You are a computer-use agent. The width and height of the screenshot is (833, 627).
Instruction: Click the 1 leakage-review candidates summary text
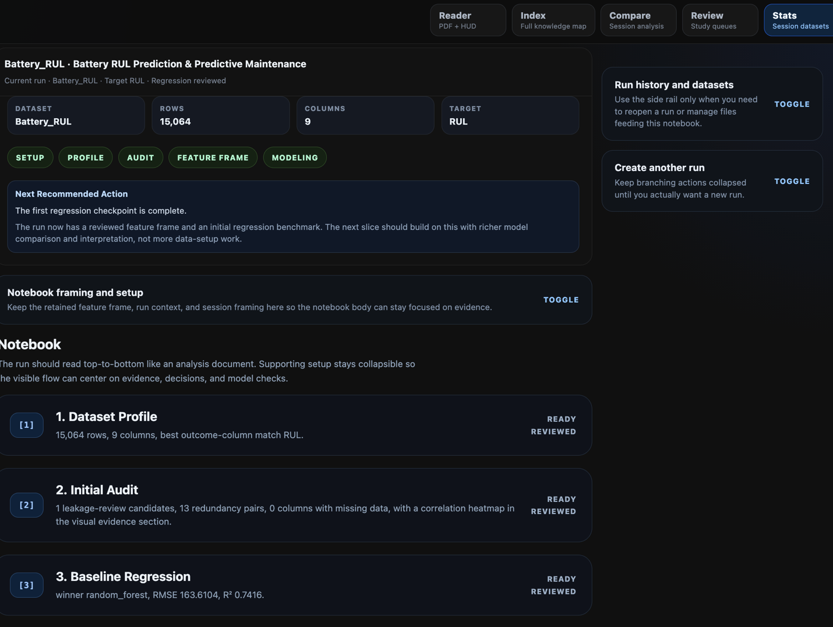point(285,515)
